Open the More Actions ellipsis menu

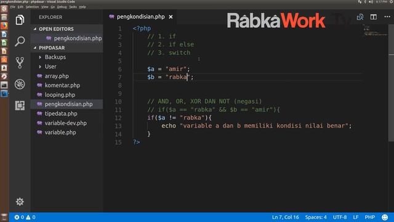387,17
